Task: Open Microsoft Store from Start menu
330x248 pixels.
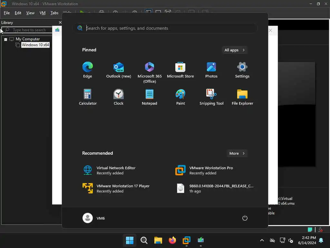Action: click(x=180, y=70)
